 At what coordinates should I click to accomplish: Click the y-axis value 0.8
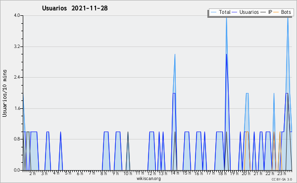pyautogui.click(x=17, y=139)
